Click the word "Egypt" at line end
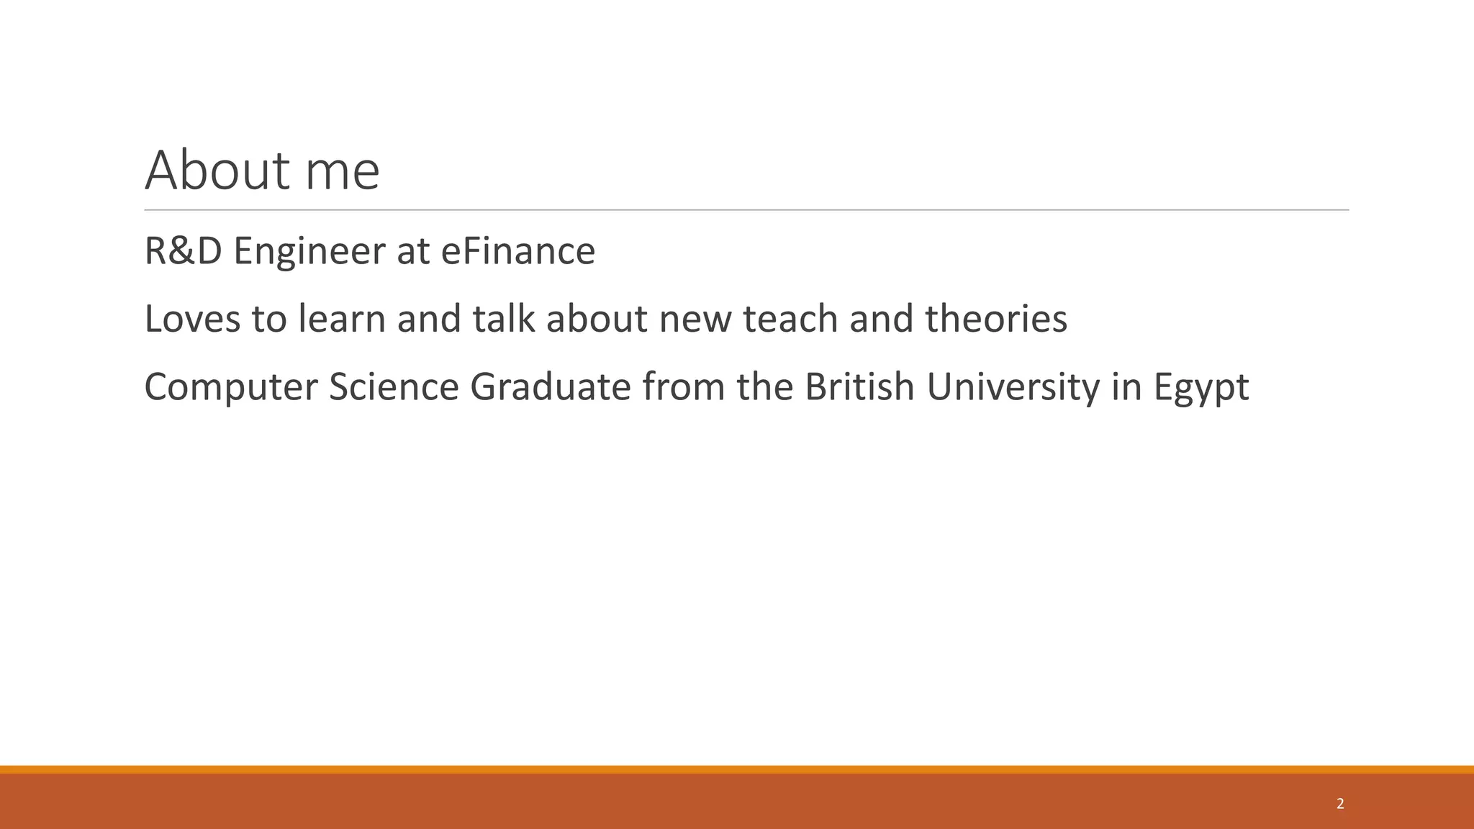Viewport: 1474px width, 829px height. click(1201, 386)
